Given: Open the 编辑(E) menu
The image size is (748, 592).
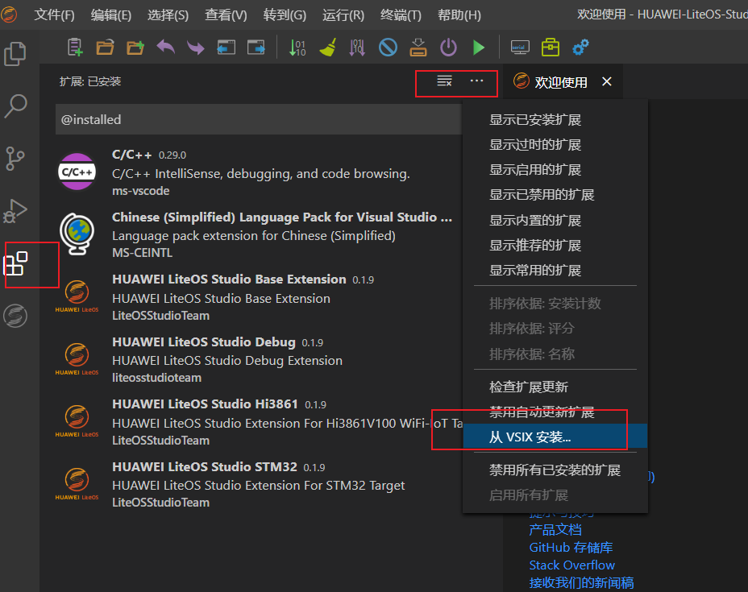Looking at the screenshot, I should coord(111,15).
